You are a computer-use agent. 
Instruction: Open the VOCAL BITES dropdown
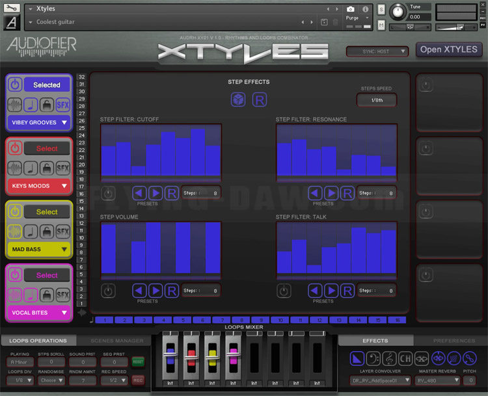coord(39,313)
